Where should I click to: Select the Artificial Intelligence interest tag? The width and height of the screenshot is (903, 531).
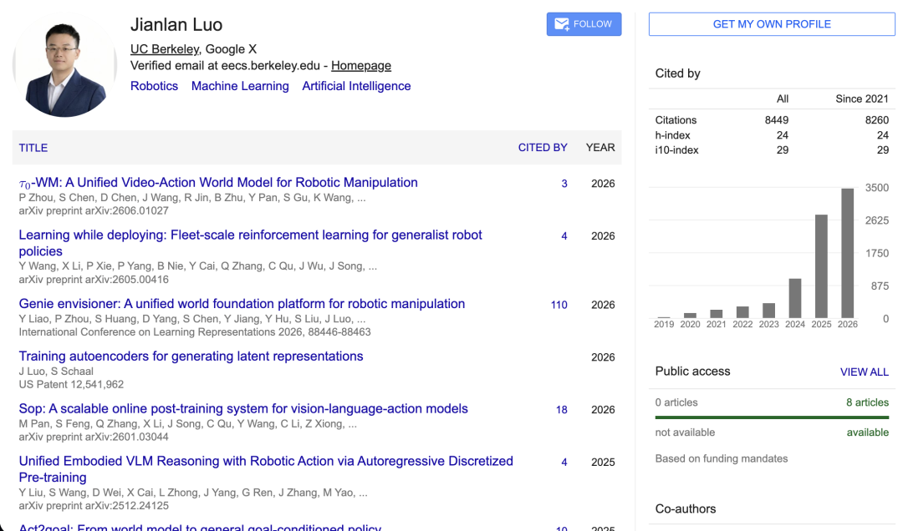(x=356, y=86)
